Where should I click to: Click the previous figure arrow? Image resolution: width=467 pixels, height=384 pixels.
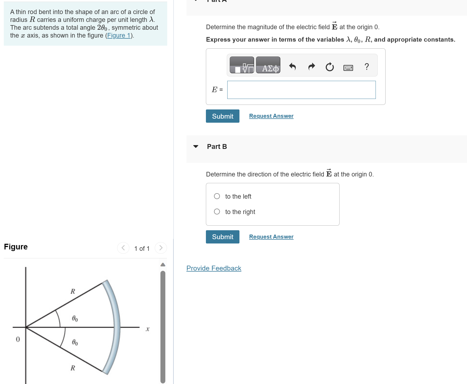point(123,248)
